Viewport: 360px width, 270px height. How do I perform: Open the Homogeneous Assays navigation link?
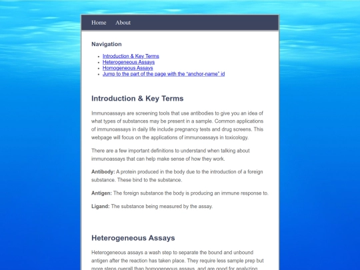127,68
